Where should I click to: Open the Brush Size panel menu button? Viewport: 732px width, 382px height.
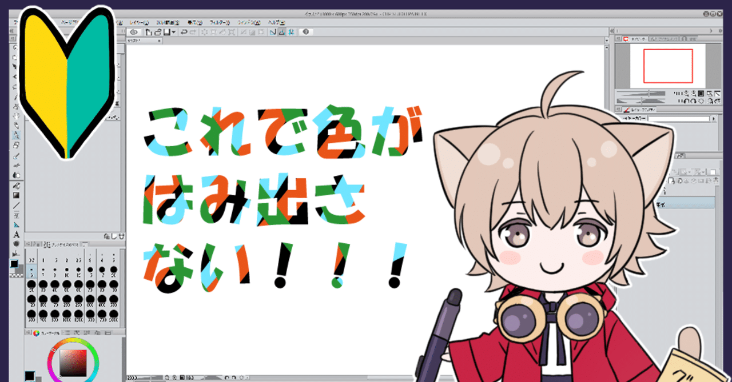pos(27,244)
